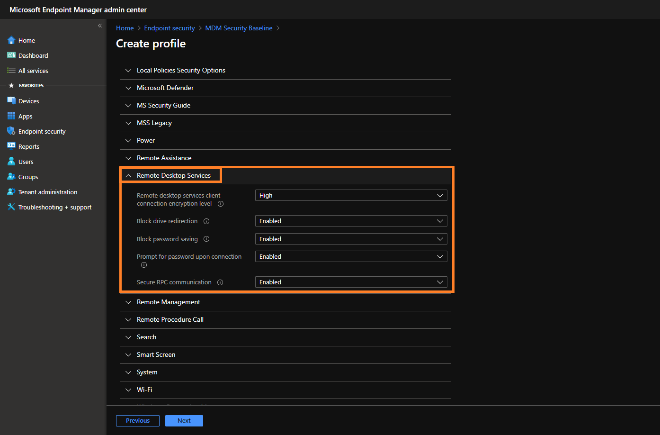Expand the System section
This screenshot has width=660, height=435.
(x=285, y=372)
